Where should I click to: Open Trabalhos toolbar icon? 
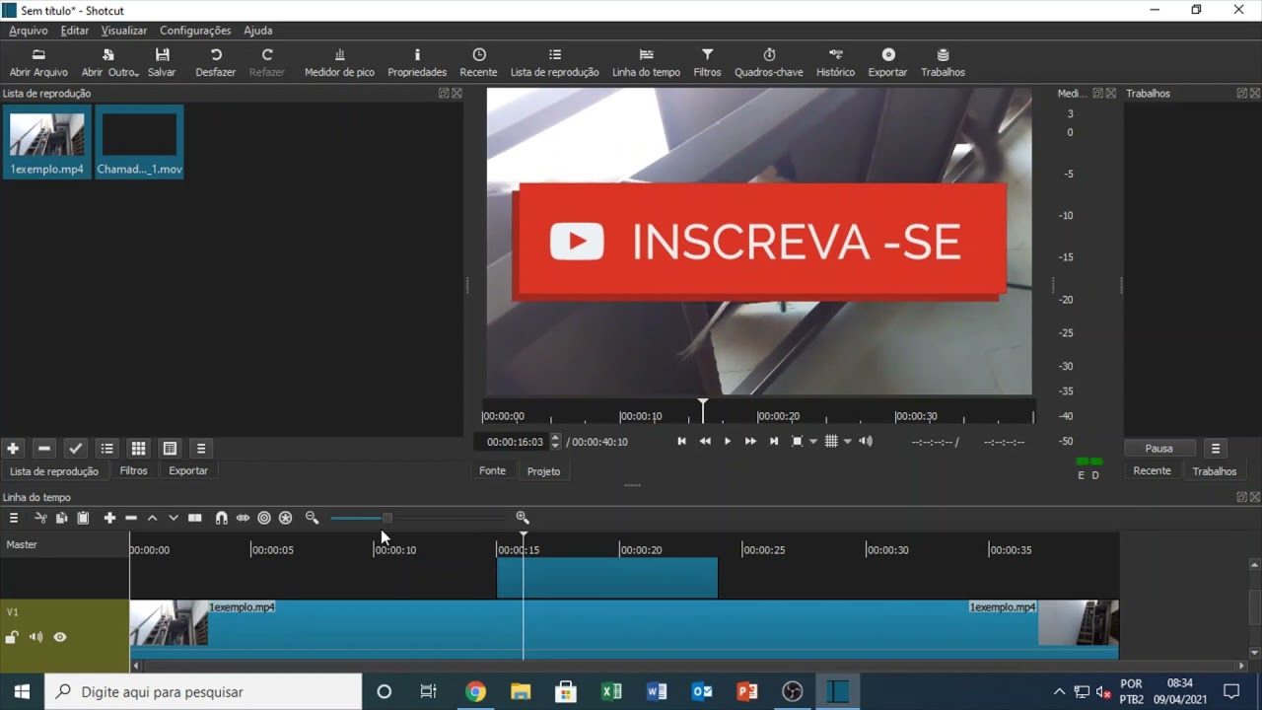[943, 62]
